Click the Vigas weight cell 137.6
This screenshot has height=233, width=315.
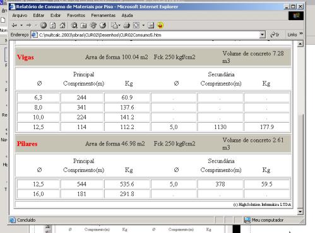coord(127,108)
